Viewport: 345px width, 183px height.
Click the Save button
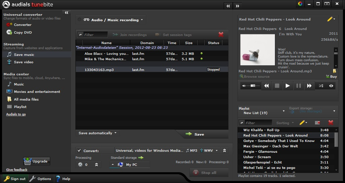pos(195,134)
